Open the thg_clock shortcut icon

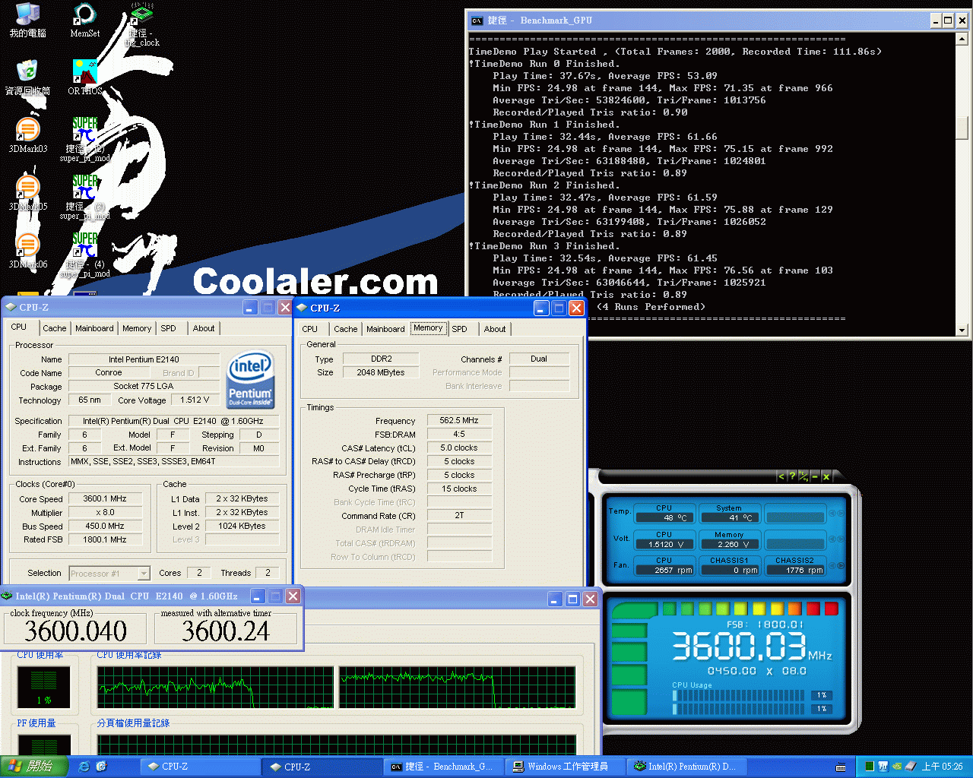pos(142,24)
